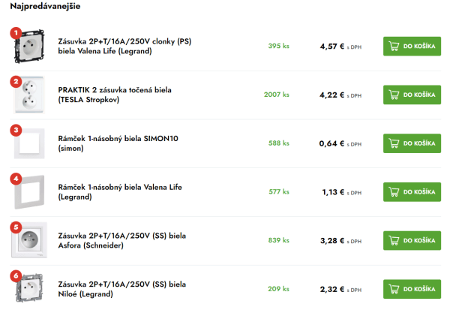This screenshot has width=450, height=310.
Task: Click the red rank 5 badge
Action: [16, 227]
